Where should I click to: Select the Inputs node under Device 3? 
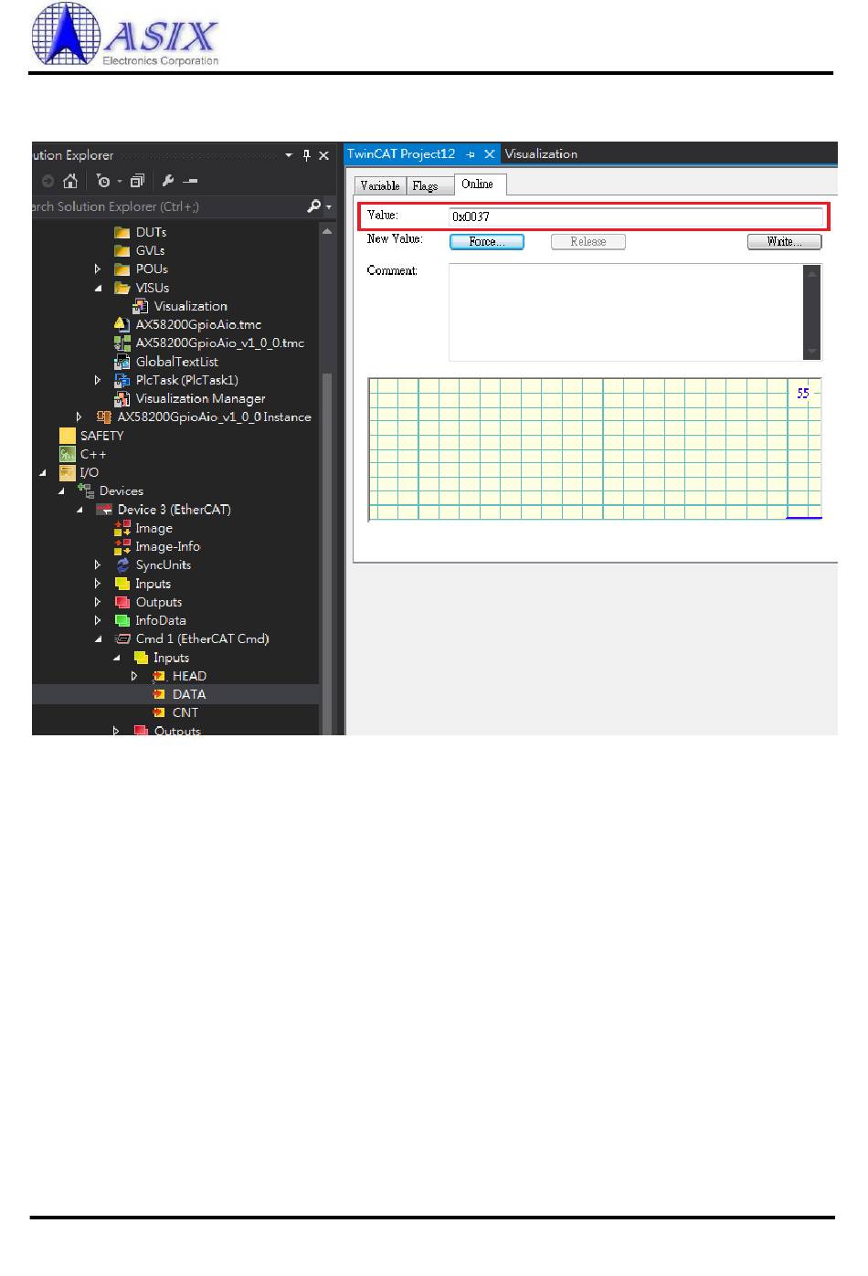[x=153, y=584]
